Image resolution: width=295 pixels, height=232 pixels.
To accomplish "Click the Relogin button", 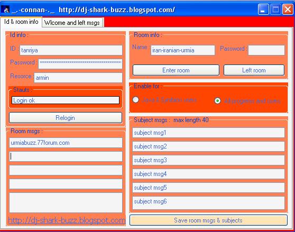I will (65, 118).
